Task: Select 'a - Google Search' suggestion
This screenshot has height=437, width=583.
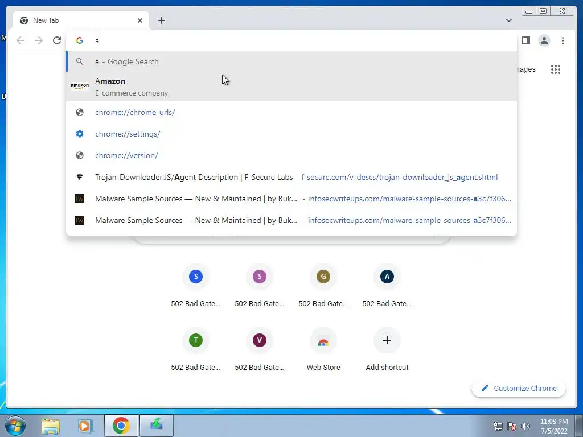Action: point(291,61)
